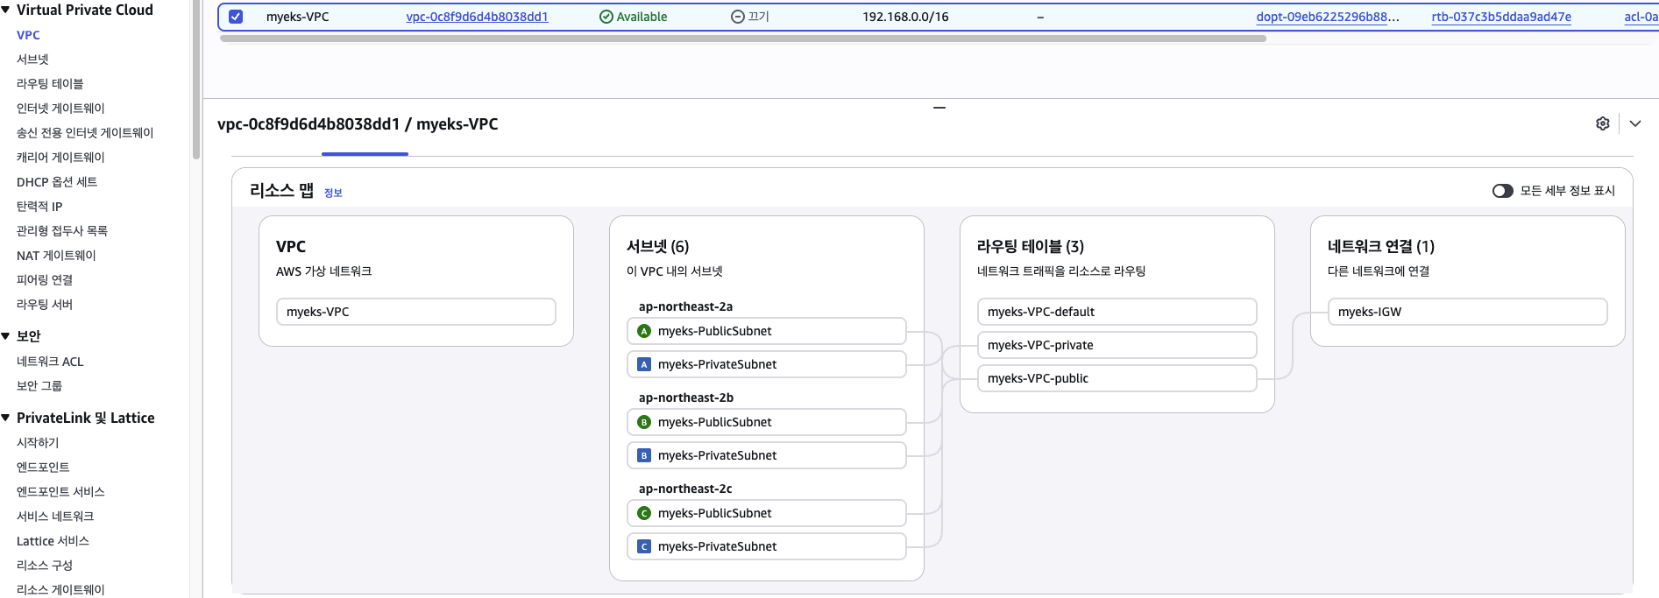Open 네트워크 ACL sidebar item
Screen dimensions: 1659x598
coord(50,362)
